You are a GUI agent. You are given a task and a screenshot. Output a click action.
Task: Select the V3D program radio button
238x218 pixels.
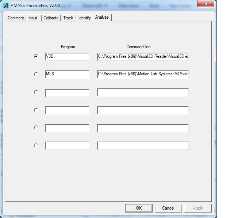[36, 56]
